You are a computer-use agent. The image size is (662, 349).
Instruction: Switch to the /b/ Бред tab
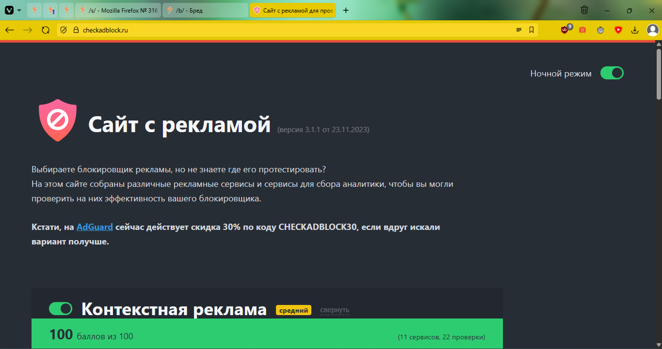coord(205,10)
